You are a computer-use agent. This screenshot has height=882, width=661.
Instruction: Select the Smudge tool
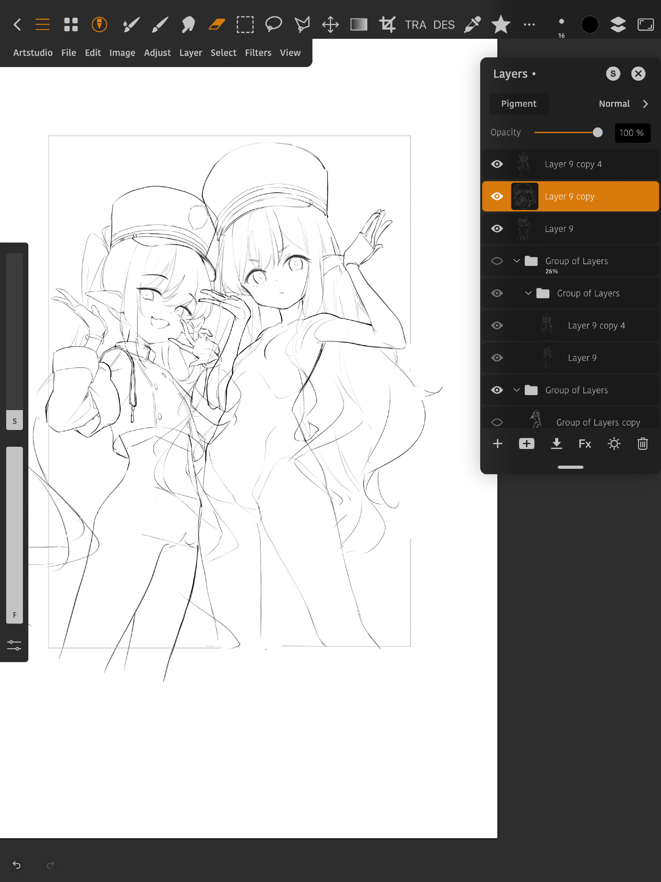[x=188, y=25]
